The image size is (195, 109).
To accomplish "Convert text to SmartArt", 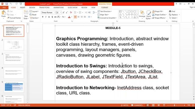I will click(x=107, y=18).
